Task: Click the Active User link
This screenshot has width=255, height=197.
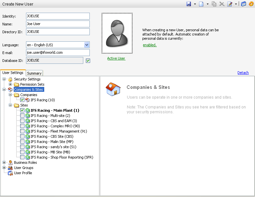Action: (116, 58)
